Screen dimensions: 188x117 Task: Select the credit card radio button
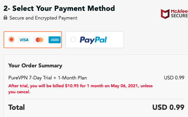11,39
